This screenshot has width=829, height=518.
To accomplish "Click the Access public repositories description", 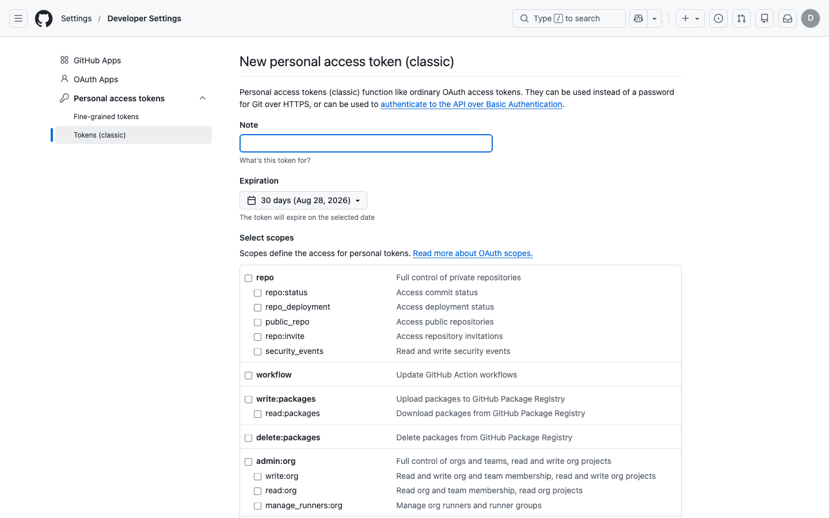I will (445, 322).
